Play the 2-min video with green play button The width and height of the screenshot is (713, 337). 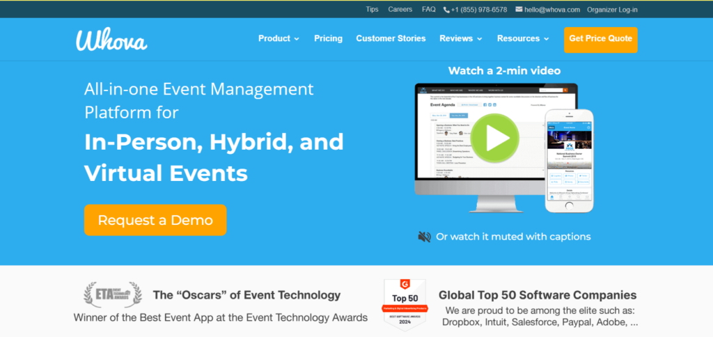pyautogui.click(x=495, y=138)
